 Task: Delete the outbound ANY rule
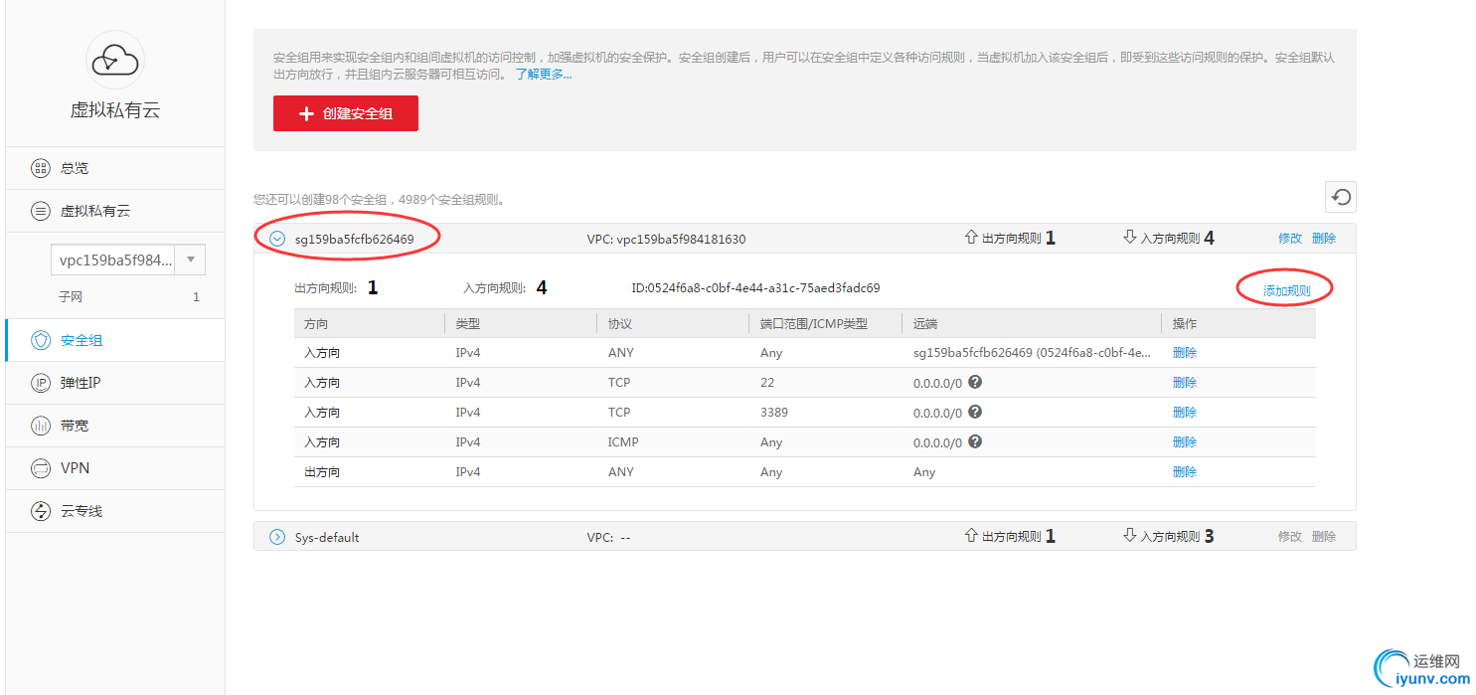click(x=1185, y=472)
